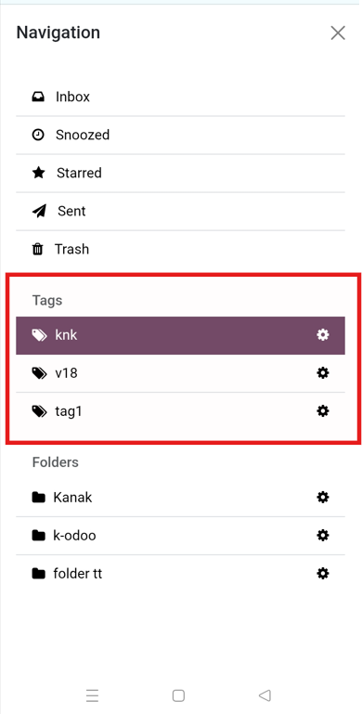The width and height of the screenshot is (362, 714).
Task: Open the k-odoo folder
Action: pyautogui.click(x=180, y=536)
